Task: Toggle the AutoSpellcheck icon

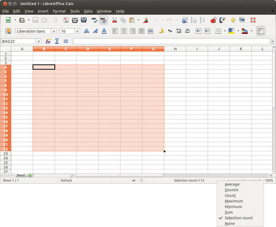Action: point(103,20)
